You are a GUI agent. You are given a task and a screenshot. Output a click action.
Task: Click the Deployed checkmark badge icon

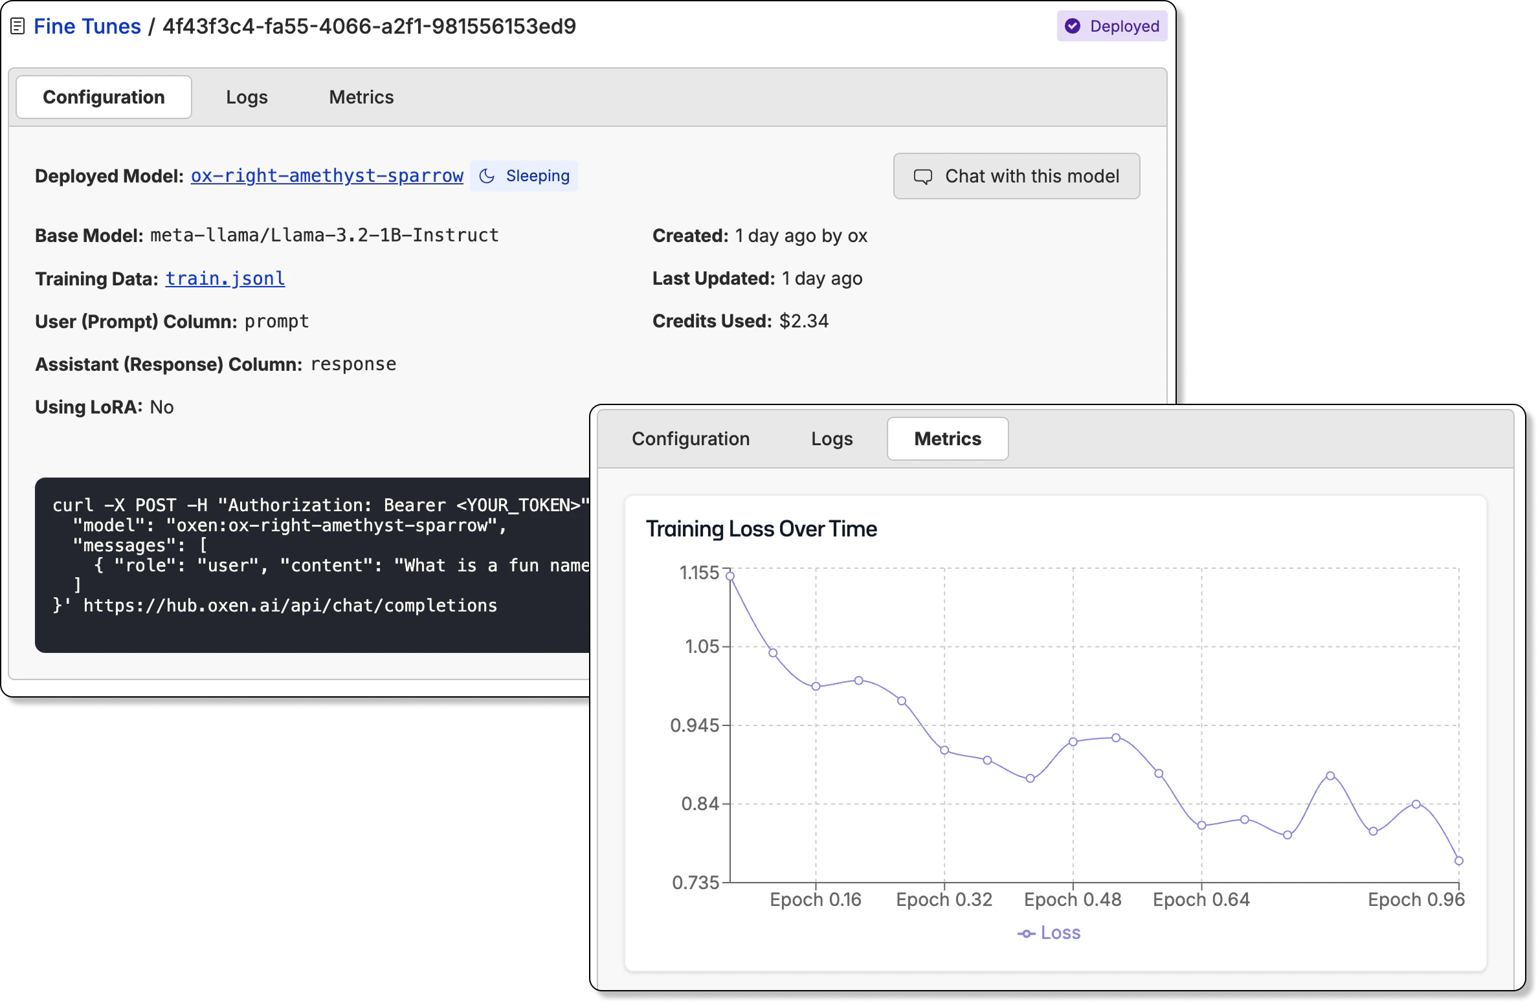1073,26
